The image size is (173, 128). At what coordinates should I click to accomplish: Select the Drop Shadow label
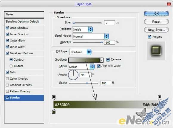click(19, 28)
